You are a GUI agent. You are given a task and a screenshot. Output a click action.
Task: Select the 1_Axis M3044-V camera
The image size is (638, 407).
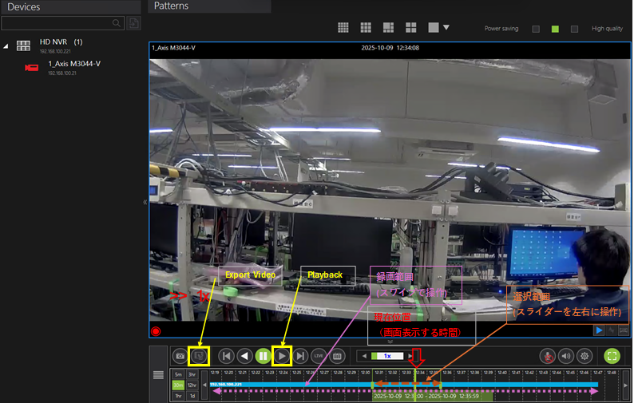tap(73, 64)
